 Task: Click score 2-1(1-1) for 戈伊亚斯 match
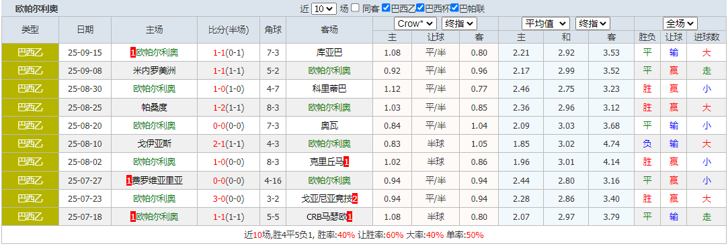point(229,143)
